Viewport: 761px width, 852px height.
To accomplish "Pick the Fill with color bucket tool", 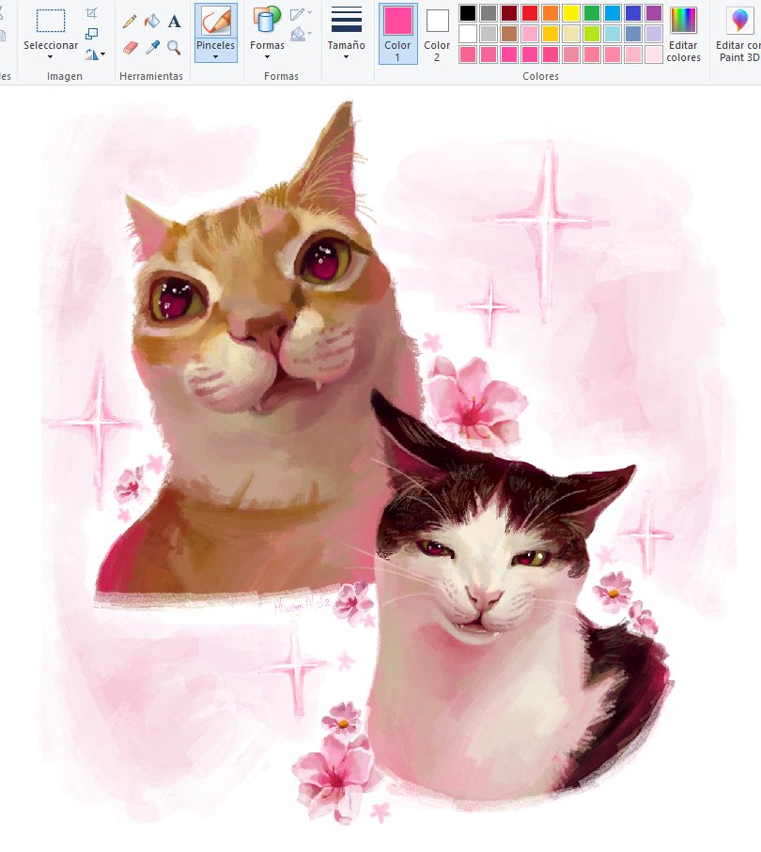I will (152, 21).
